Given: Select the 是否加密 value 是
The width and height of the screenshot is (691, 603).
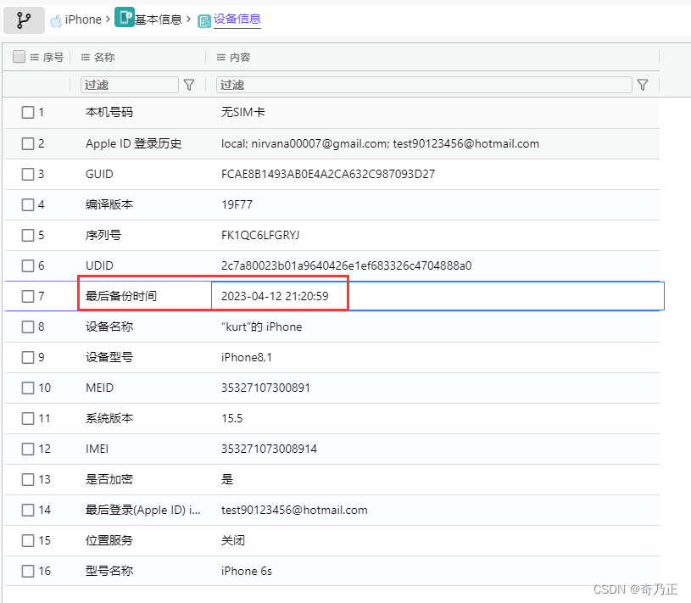Looking at the screenshot, I should (x=227, y=479).
